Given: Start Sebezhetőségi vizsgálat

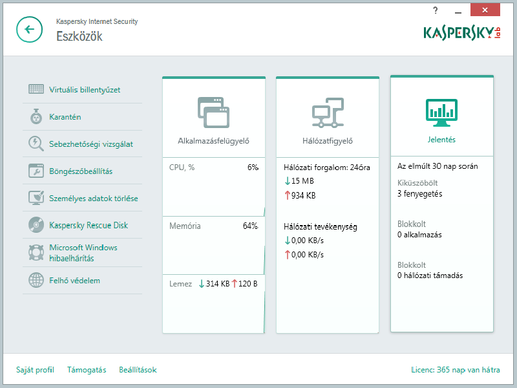Looking at the screenshot, I should [91, 144].
